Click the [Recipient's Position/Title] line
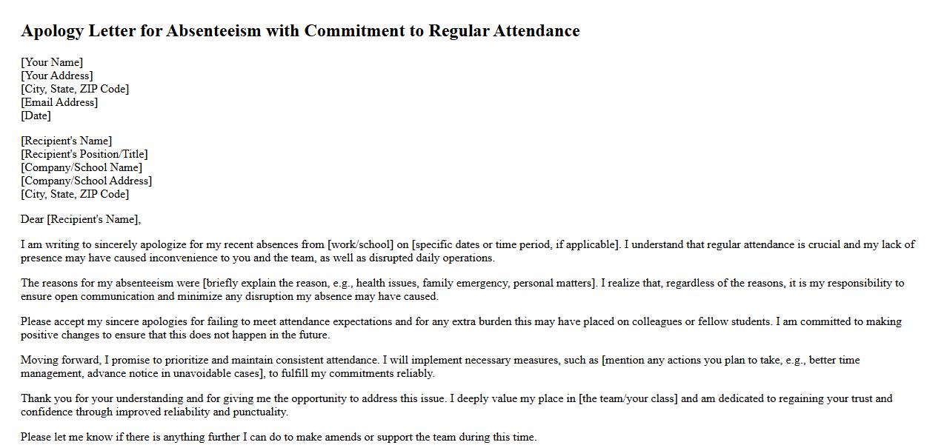This screenshot has width=947, height=445. coord(84,154)
